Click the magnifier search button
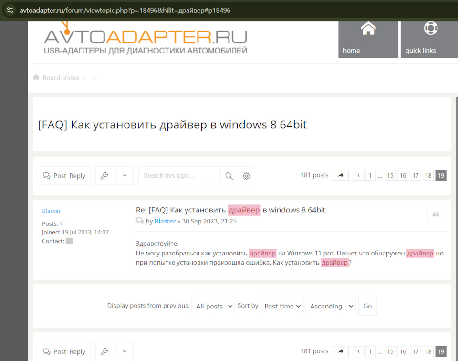The image size is (458, 361). pos(229,176)
